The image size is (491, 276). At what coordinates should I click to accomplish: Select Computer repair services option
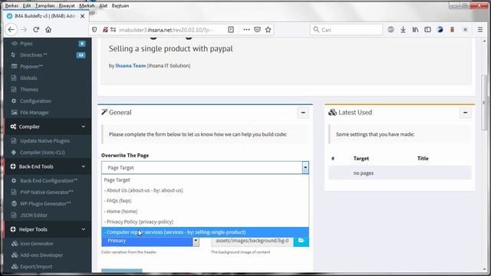tap(205, 232)
